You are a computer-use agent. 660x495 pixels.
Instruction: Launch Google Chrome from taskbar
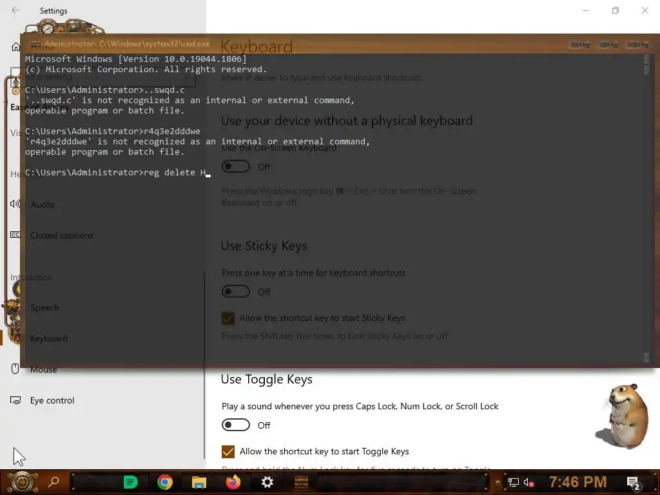coord(164,482)
